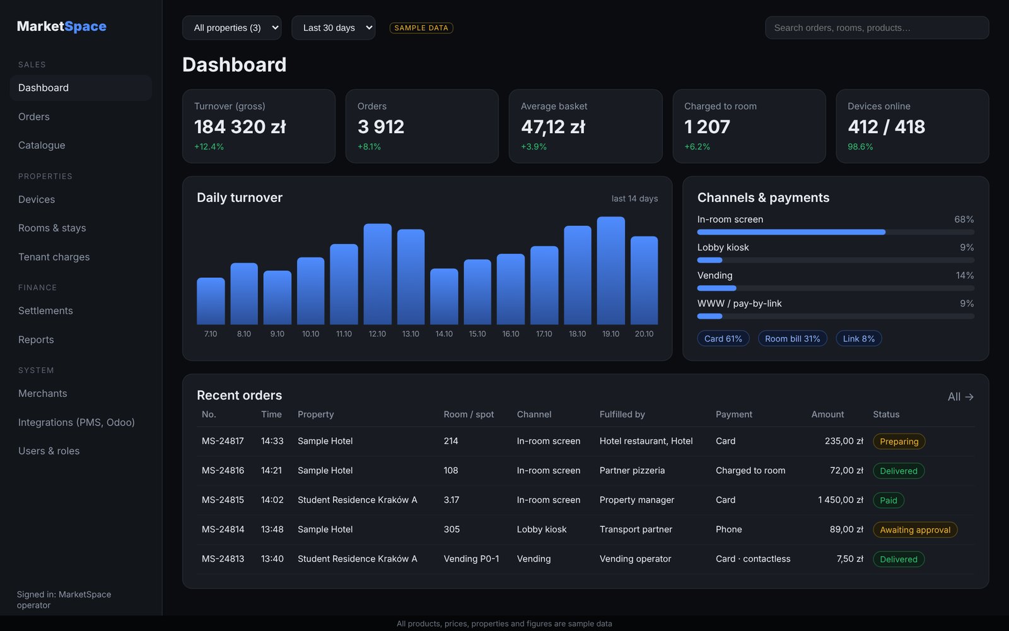Click the Average basket card
This screenshot has height=631, width=1009.
pyautogui.click(x=585, y=126)
